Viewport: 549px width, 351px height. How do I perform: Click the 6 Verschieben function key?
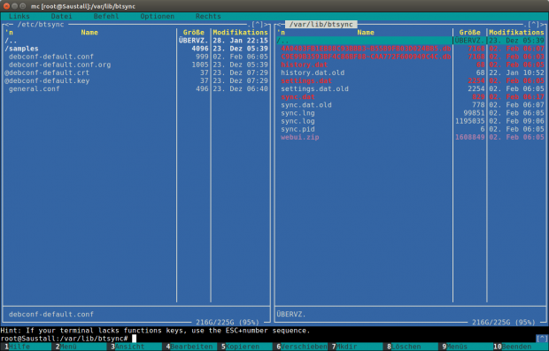point(303,347)
